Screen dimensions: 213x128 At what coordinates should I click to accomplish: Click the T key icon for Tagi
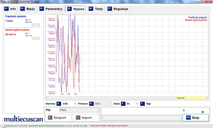click(142, 104)
